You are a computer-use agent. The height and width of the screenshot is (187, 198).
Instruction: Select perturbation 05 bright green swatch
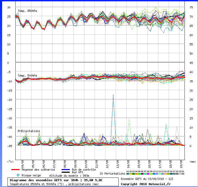(139, 174)
